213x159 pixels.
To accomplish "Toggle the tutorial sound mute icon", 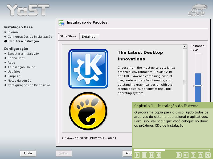I will coord(186,155).
